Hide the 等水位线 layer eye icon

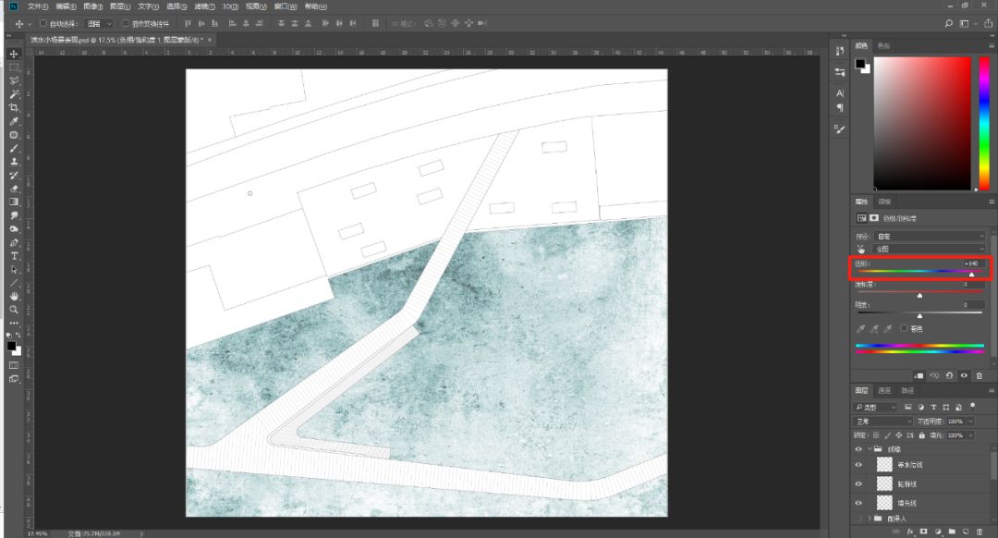click(x=858, y=465)
